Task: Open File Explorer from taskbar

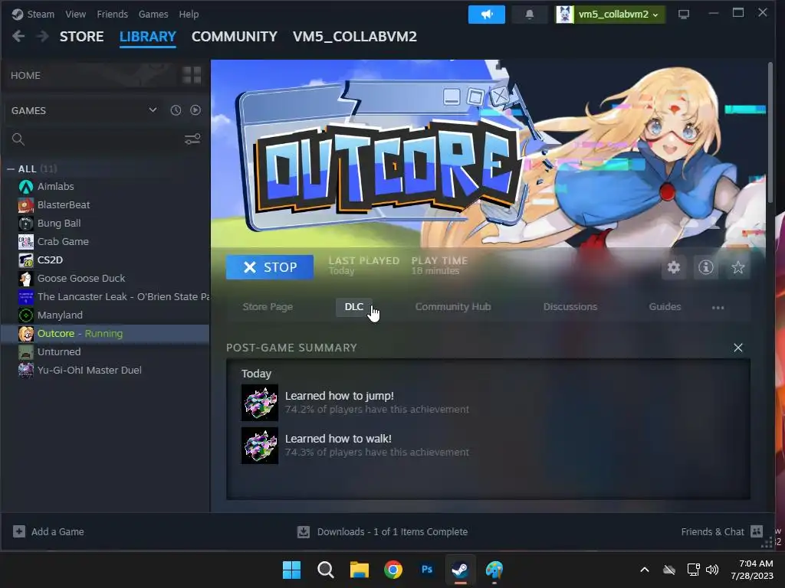Action: click(x=359, y=570)
